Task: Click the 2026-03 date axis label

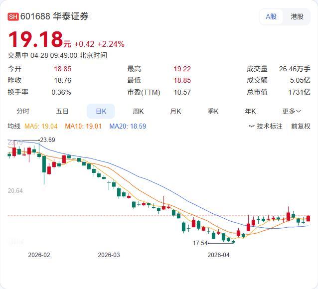Action: point(109,255)
